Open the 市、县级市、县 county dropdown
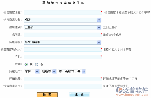The width and height of the screenshot is (151, 99). tap(72, 72)
